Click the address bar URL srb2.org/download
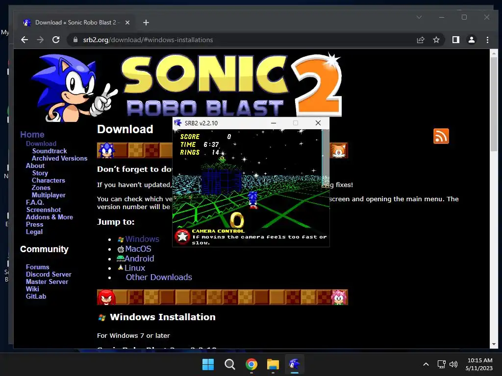The height and width of the screenshot is (376, 502). tap(148, 40)
